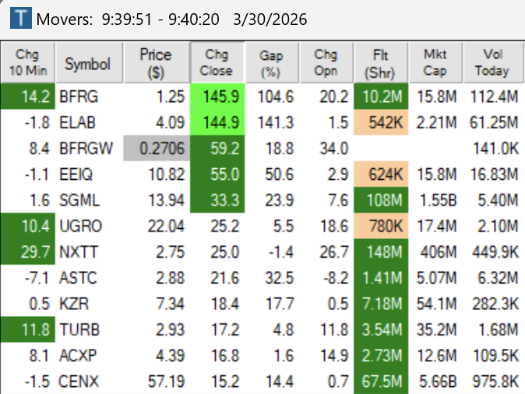525x394 pixels.
Task: Click TURB 10-minute change value 11.8
Action: pos(28,329)
